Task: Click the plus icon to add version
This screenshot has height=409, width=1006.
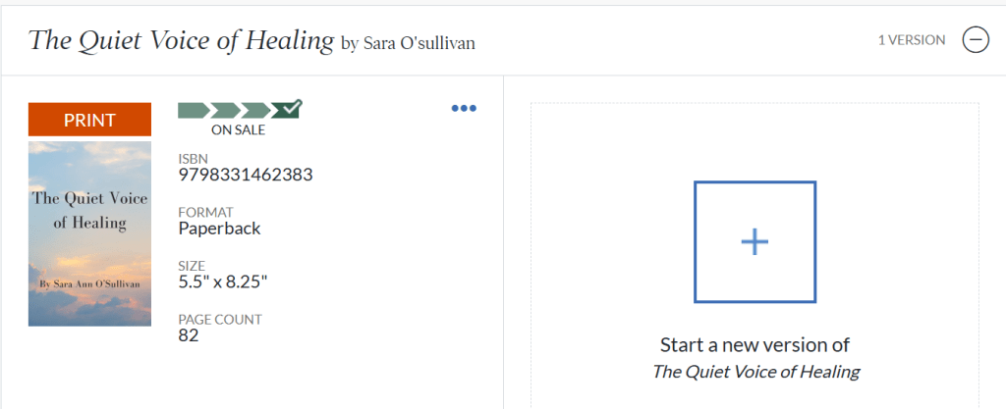Action: [x=754, y=241]
